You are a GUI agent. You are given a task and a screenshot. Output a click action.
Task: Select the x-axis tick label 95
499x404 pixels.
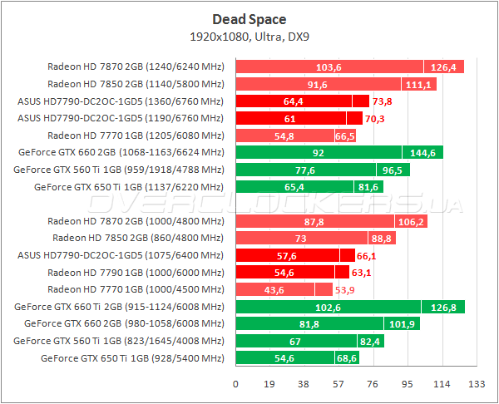[407, 384]
